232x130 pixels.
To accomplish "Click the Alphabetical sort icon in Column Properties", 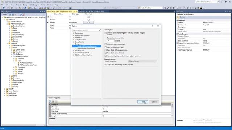I will (x=53, y=101).
